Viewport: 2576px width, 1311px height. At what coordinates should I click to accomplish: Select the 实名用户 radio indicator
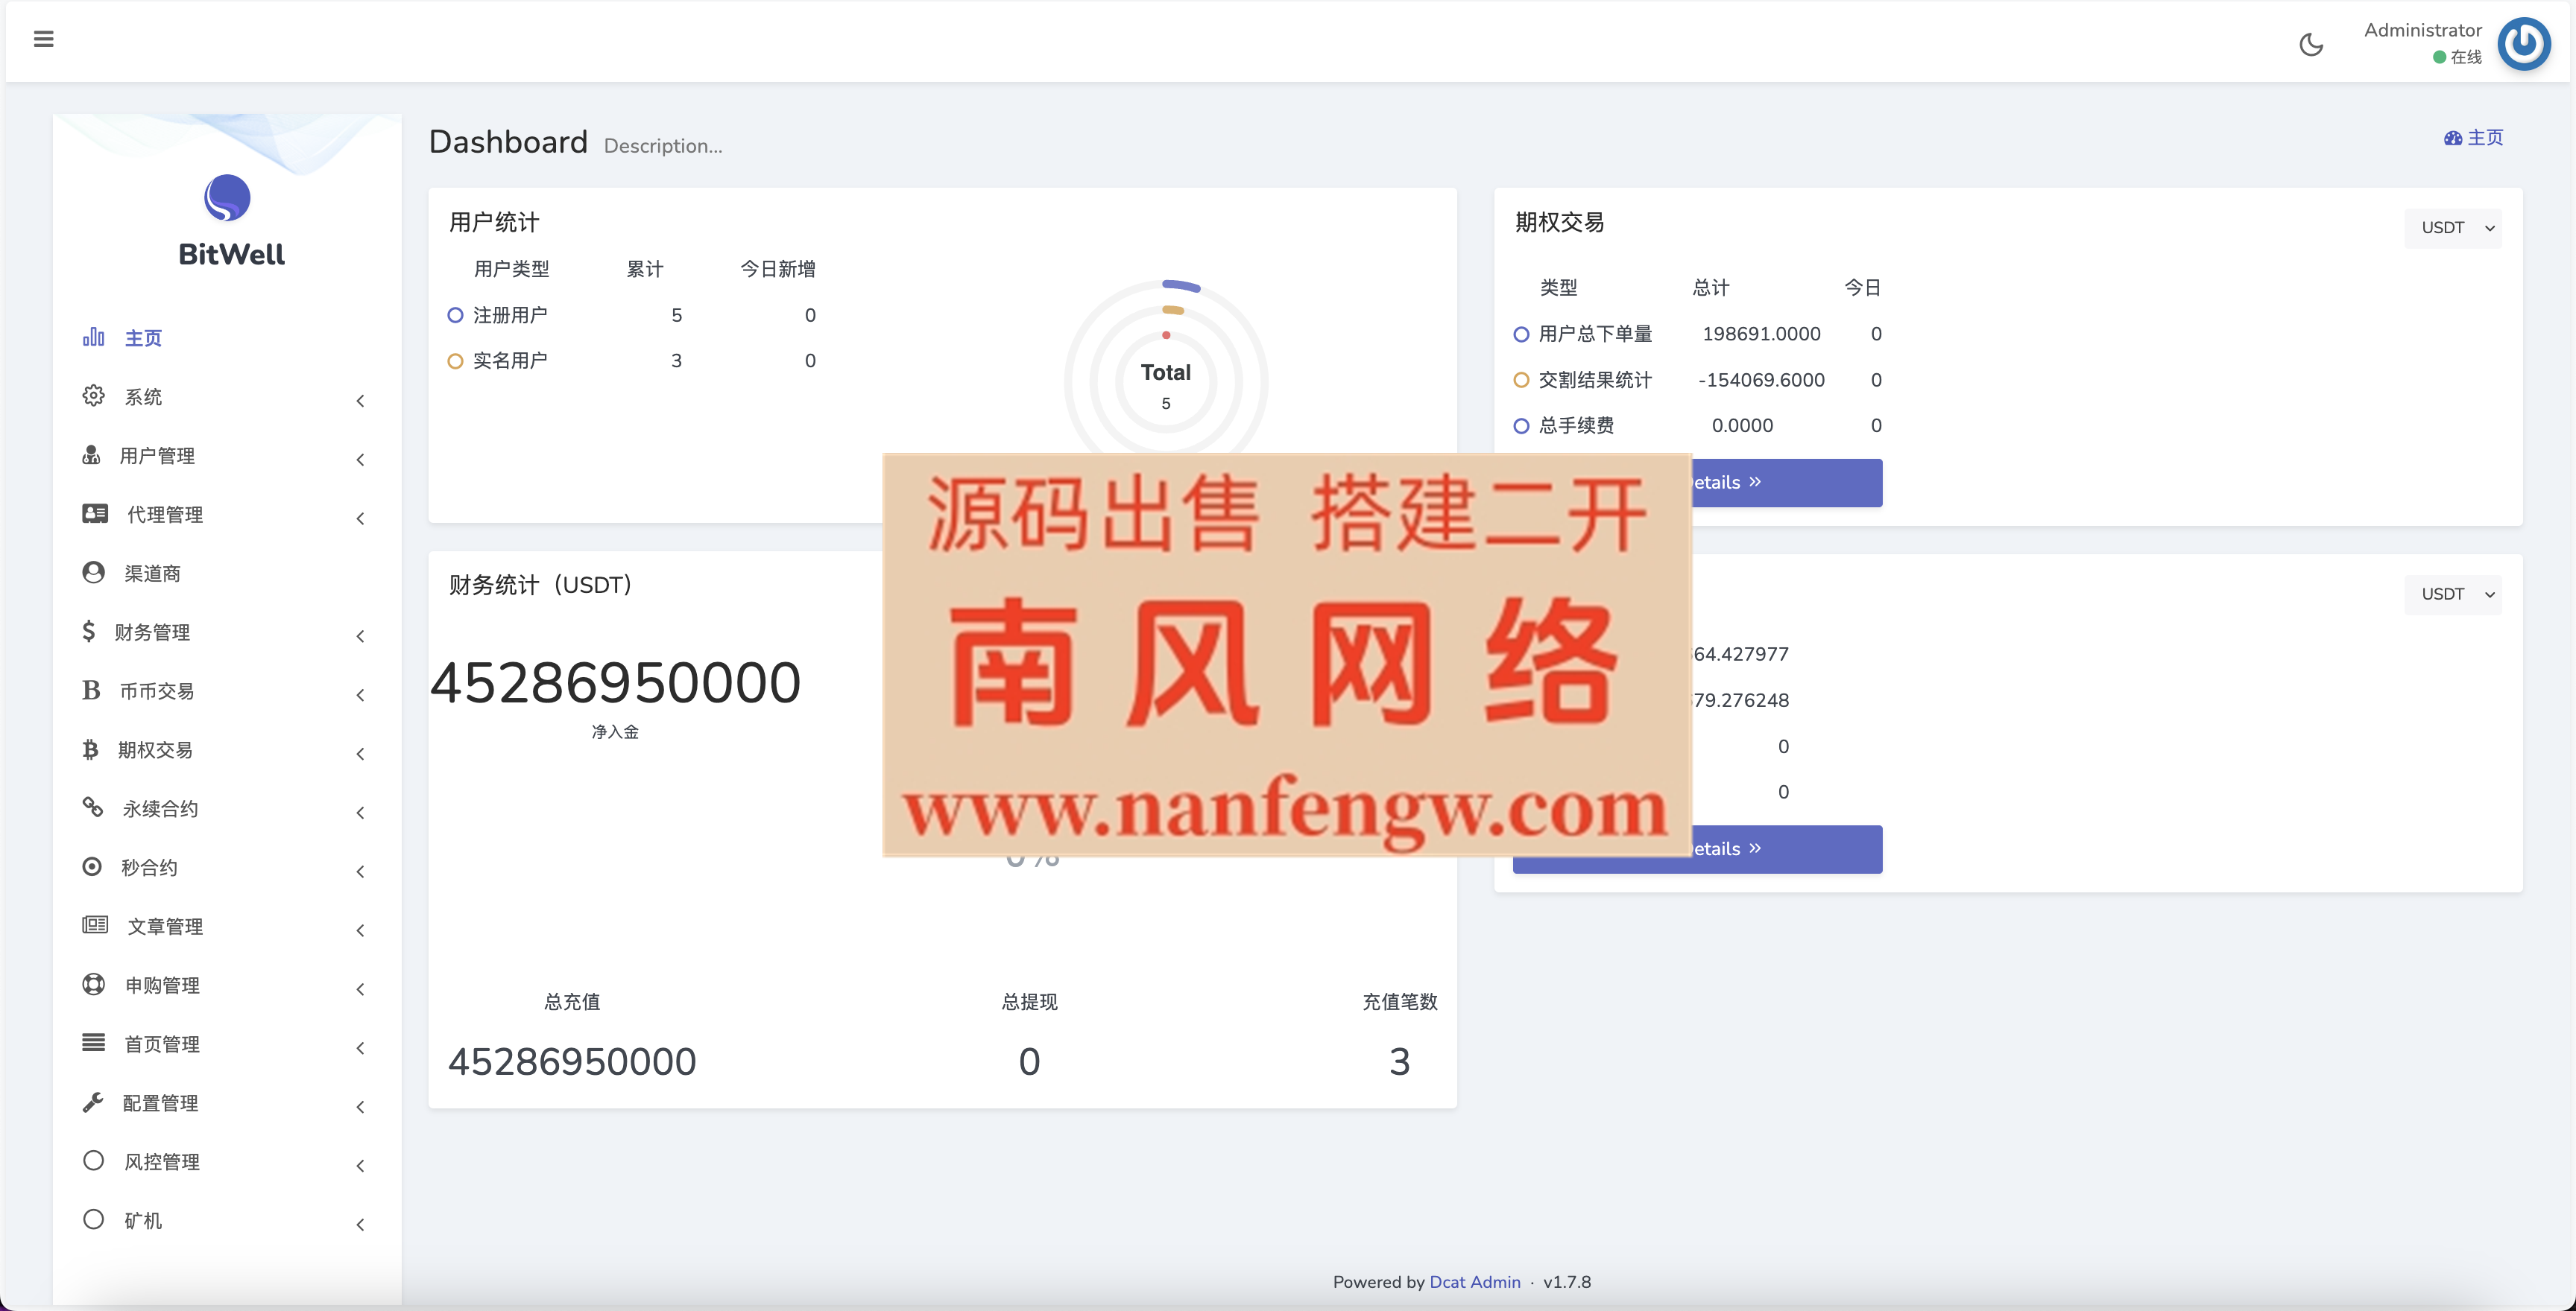click(x=456, y=361)
